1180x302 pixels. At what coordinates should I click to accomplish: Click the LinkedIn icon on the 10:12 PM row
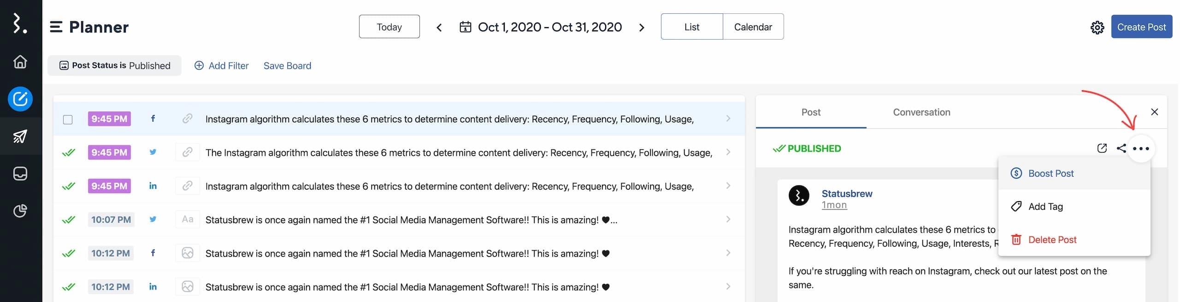click(153, 287)
